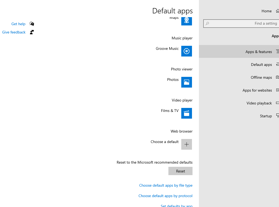Click the Music player heading
The width and height of the screenshot is (279, 207).
pyautogui.click(x=182, y=38)
